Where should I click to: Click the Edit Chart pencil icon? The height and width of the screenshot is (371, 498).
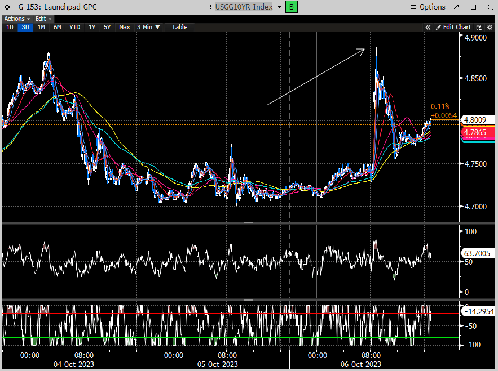click(438, 27)
